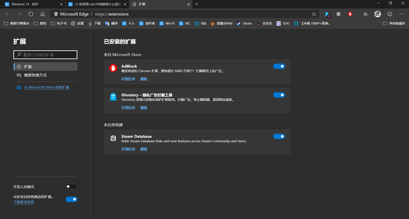Expand the 电子书 bookmark folder

pyautogui.click(x=59, y=23)
